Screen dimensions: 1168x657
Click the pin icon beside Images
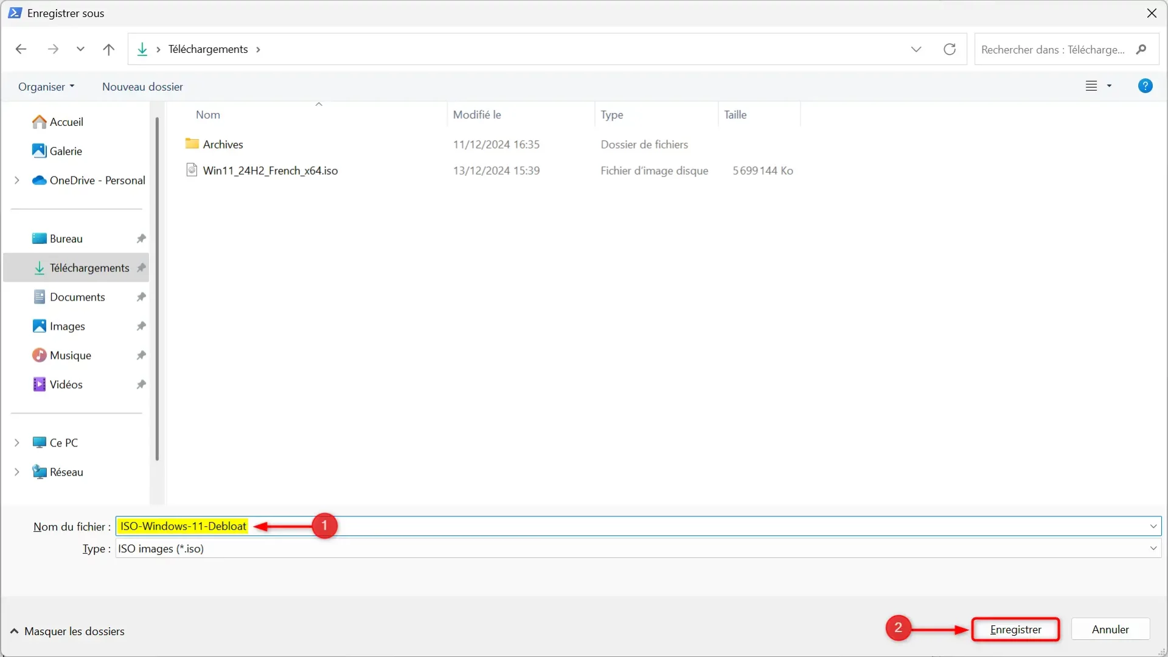click(141, 326)
